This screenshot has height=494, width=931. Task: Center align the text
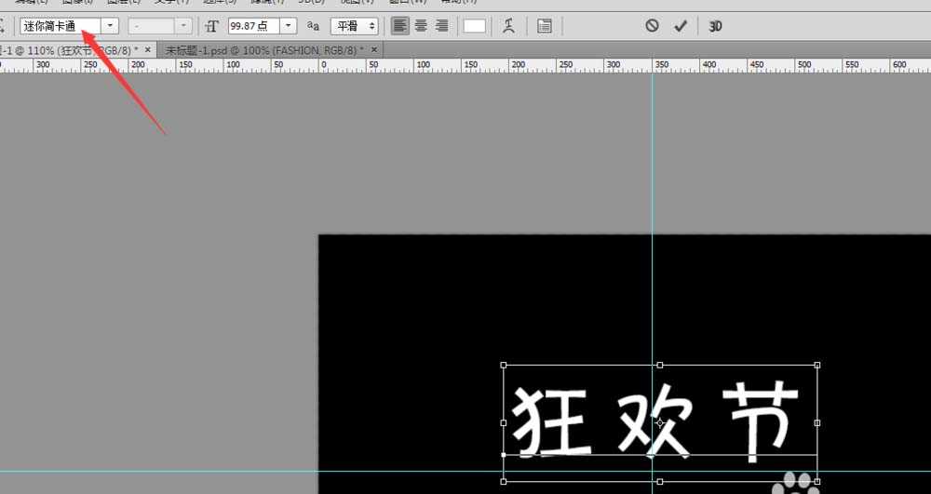click(x=421, y=26)
